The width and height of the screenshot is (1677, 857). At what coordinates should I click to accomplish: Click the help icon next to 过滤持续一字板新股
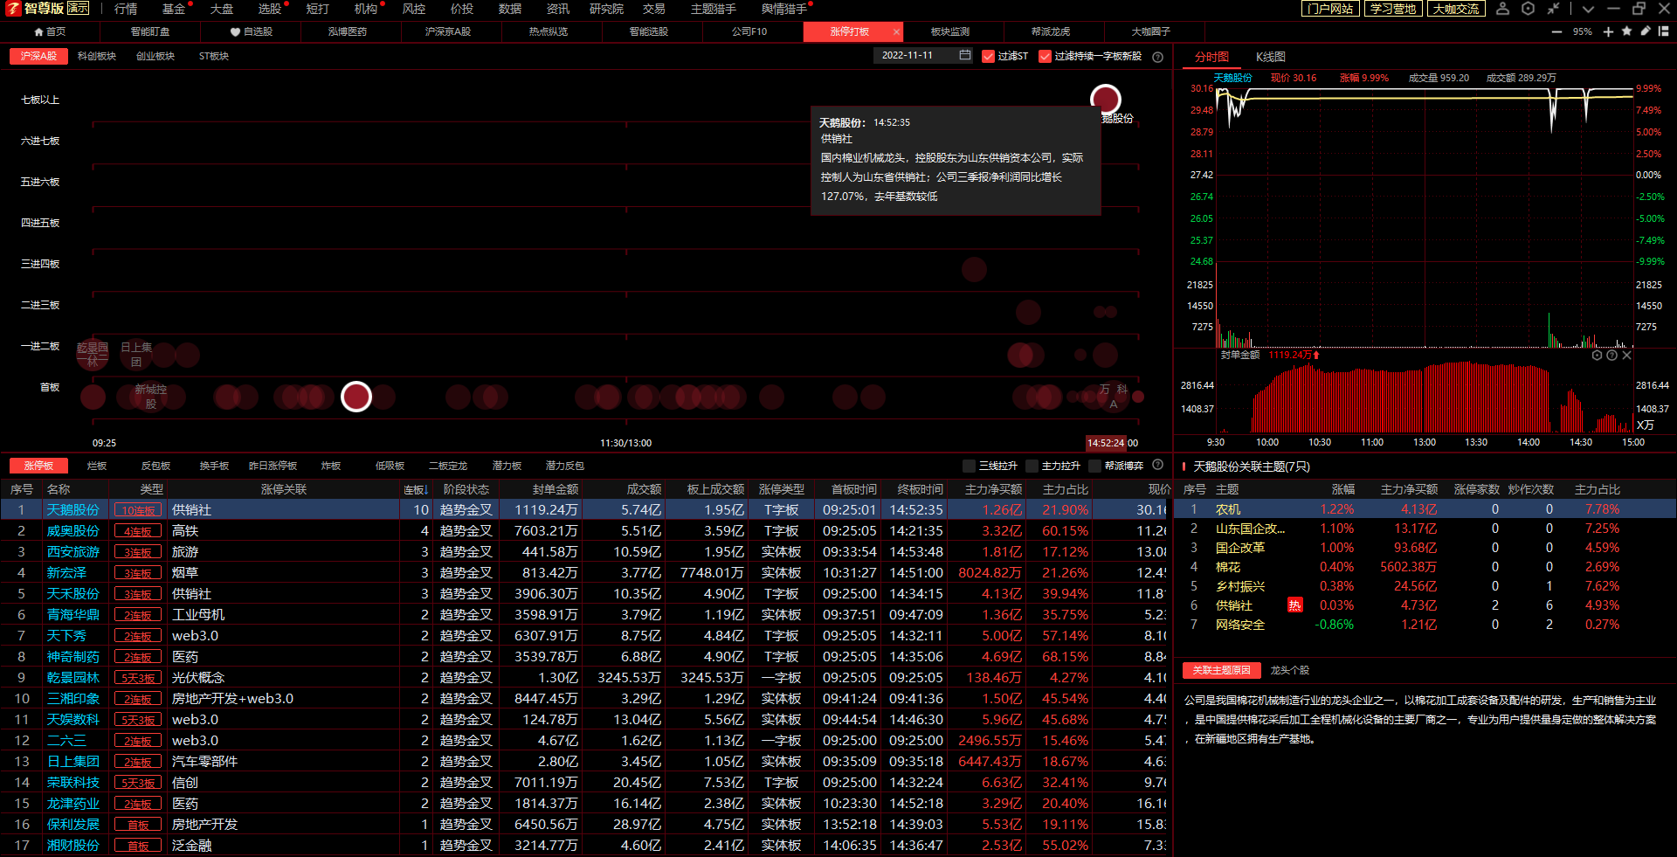(1157, 57)
